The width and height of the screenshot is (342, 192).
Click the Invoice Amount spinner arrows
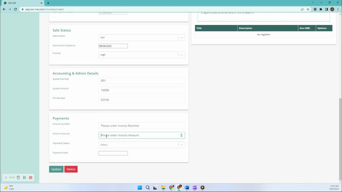point(181,135)
